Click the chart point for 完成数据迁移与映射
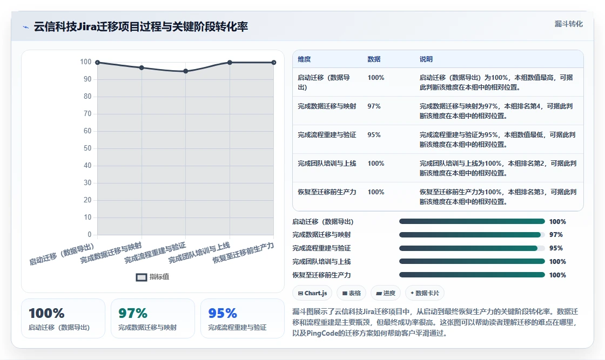 (142, 68)
